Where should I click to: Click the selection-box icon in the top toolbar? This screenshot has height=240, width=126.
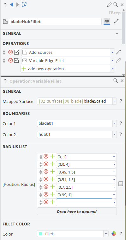(24, 5)
